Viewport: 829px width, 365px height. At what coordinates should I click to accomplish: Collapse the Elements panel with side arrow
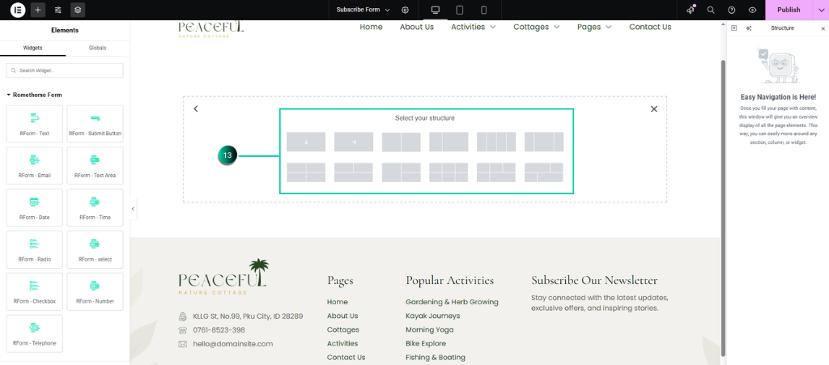pos(133,209)
